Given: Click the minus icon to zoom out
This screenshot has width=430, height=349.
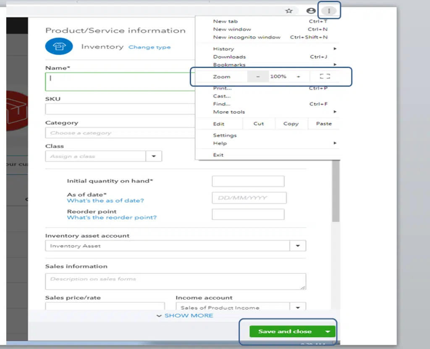Looking at the screenshot, I should pos(258,76).
